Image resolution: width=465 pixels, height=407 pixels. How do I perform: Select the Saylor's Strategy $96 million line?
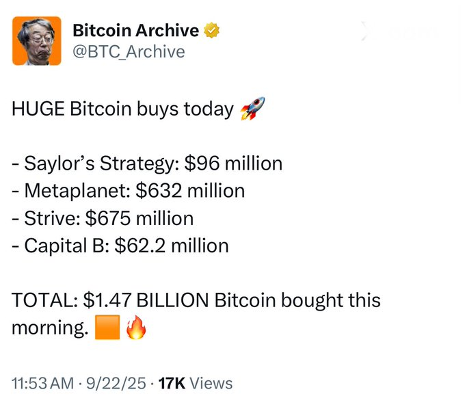coord(147,163)
